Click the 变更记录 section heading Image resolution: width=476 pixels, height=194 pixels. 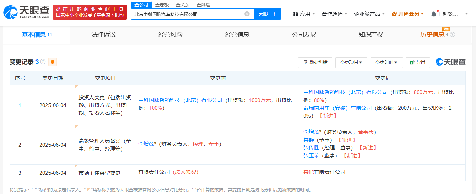tap(21, 62)
